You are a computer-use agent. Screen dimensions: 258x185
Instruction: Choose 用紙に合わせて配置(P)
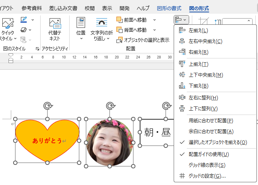coord(215,121)
